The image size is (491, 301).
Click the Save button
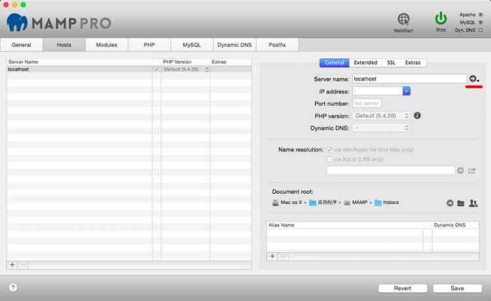(457, 288)
